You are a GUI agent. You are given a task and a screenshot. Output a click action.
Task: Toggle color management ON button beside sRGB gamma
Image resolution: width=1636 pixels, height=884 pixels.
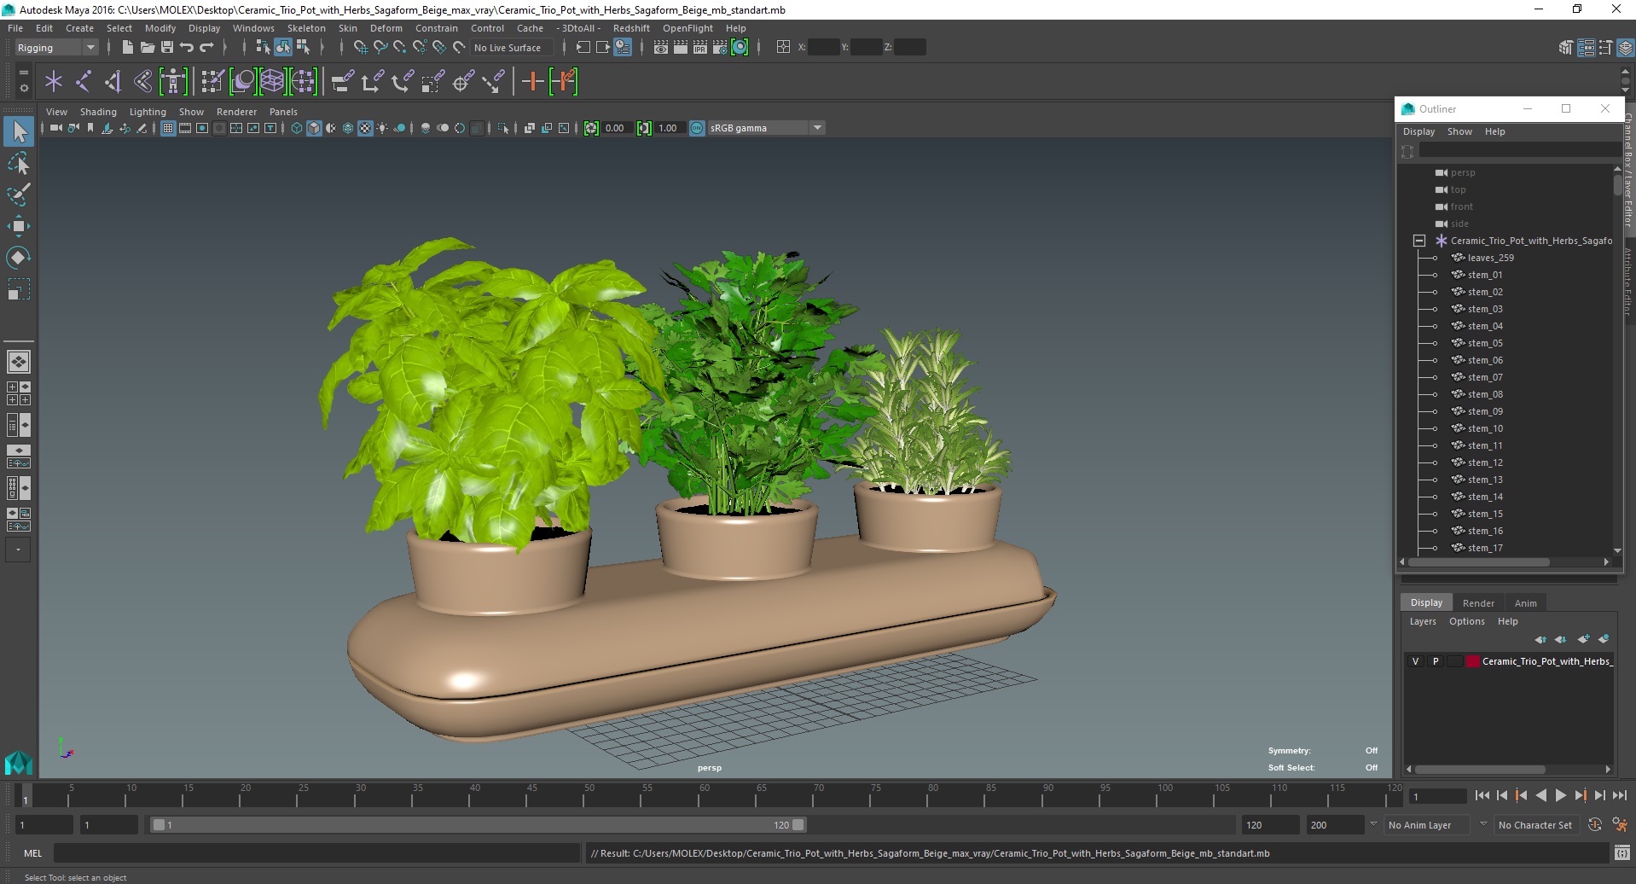[x=697, y=128]
